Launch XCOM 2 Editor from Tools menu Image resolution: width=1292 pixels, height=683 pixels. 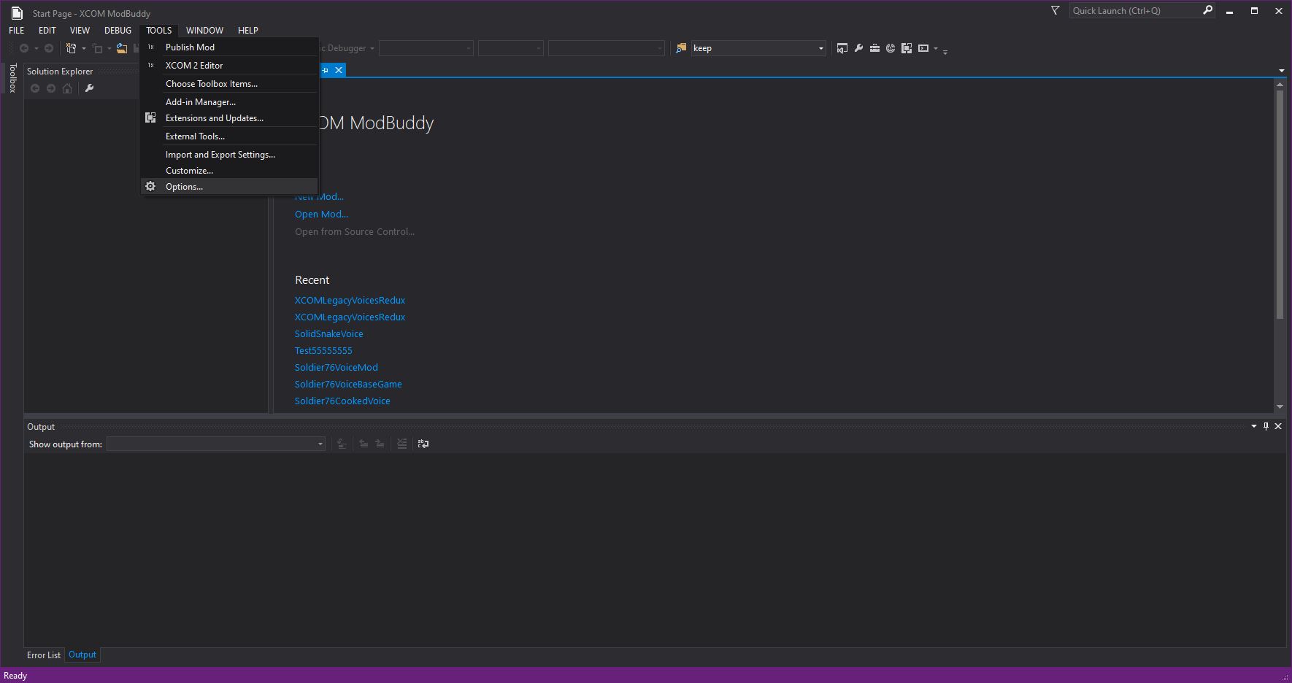click(229, 66)
